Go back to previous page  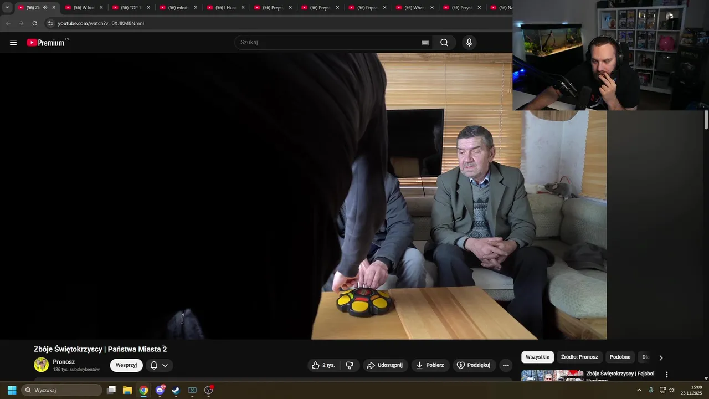[8, 23]
